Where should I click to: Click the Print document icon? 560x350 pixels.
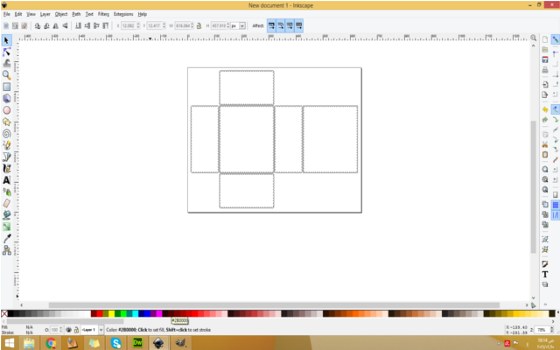point(545,70)
